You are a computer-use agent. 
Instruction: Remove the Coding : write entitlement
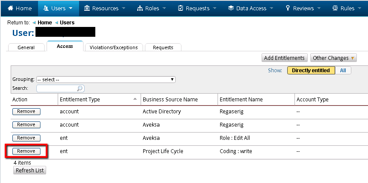26,151
